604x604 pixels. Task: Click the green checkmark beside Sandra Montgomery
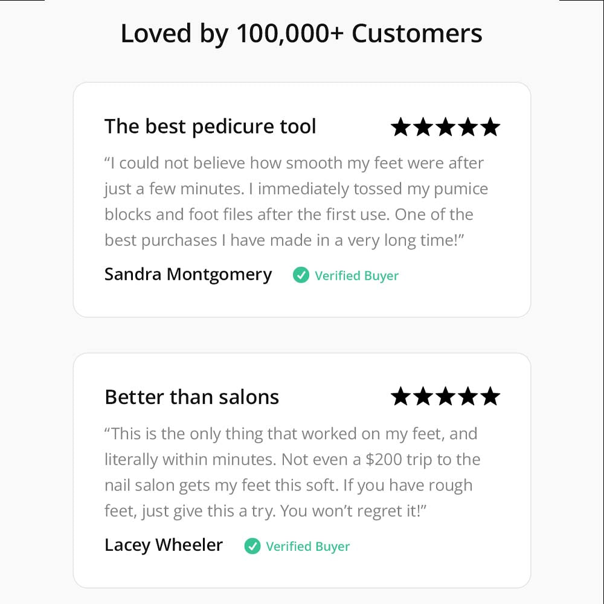[301, 275]
